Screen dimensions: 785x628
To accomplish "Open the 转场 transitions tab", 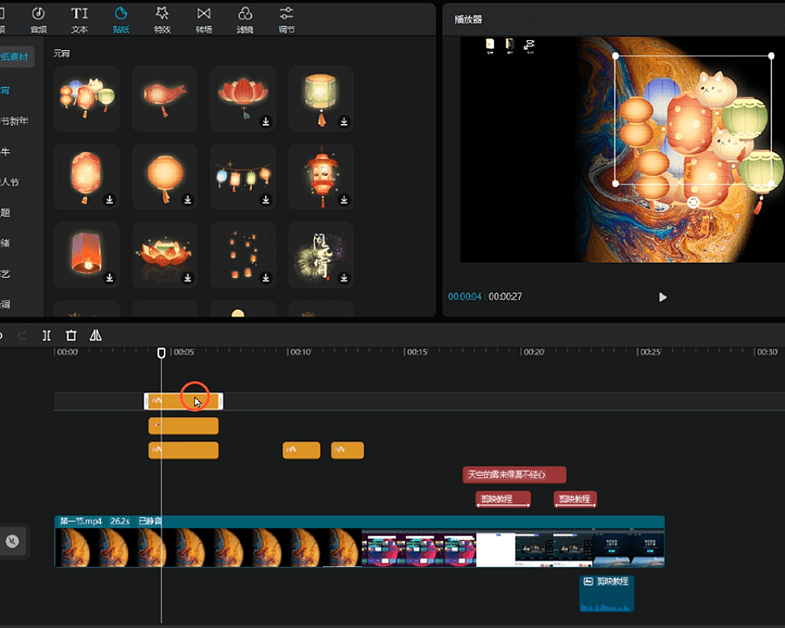I will click(x=204, y=19).
